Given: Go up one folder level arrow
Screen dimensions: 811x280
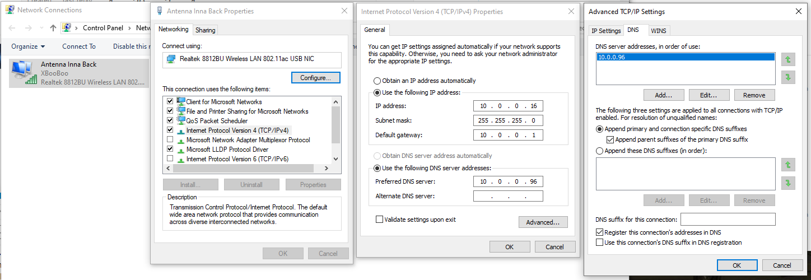Looking at the screenshot, I should pos(53,27).
